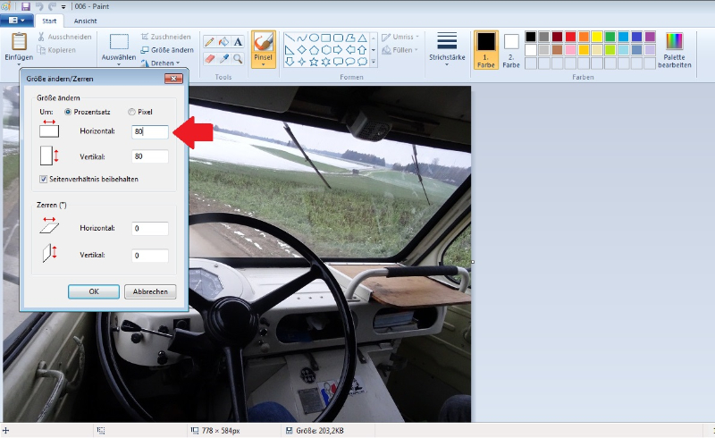The height and width of the screenshot is (438, 715).
Task: Select the Magnifier zoom tool
Action: [238, 58]
